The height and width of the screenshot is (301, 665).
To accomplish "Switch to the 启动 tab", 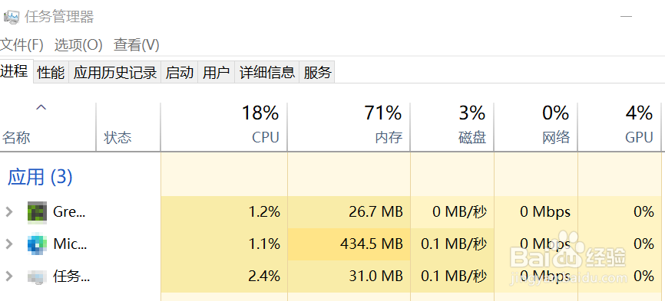I will pyautogui.click(x=180, y=73).
